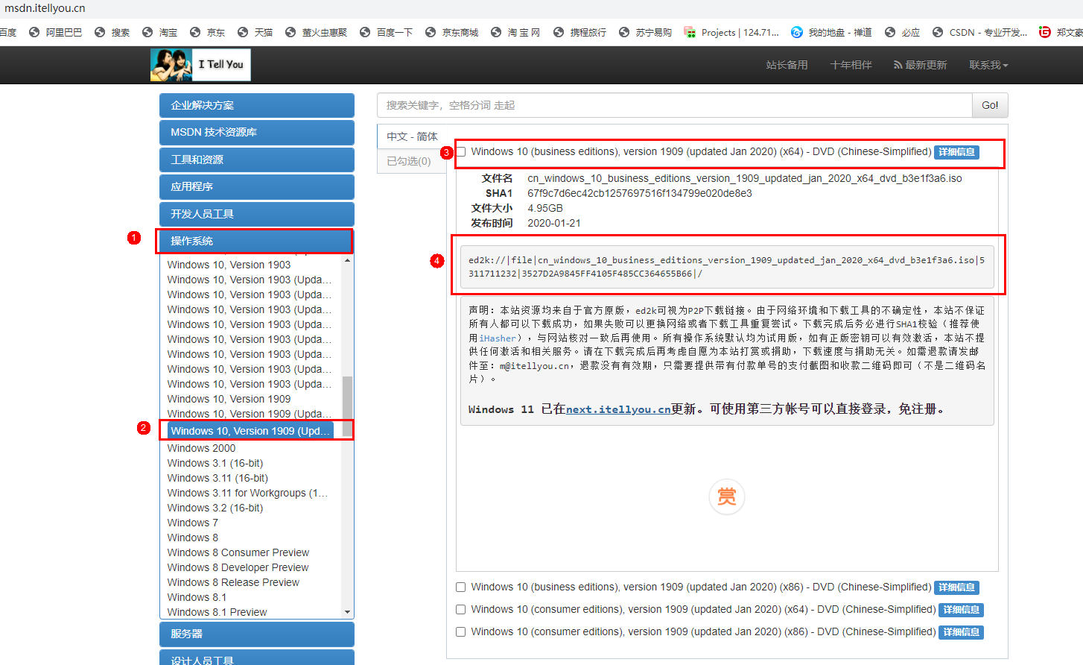
Task: Open the 京东商城 bookmark
Action: click(x=452, y=32)
